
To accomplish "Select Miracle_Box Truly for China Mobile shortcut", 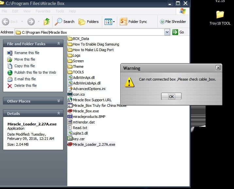I will [97, 105].
